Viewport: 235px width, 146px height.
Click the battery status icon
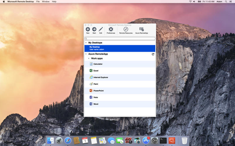pos(199,1)
